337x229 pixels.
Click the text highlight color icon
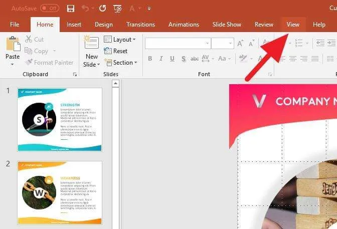[243, 58]
